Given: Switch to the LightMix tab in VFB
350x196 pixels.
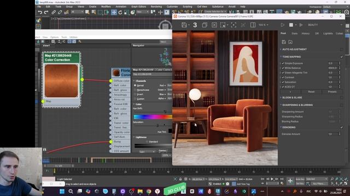Looking at the screenshot, I should point(328,34).
